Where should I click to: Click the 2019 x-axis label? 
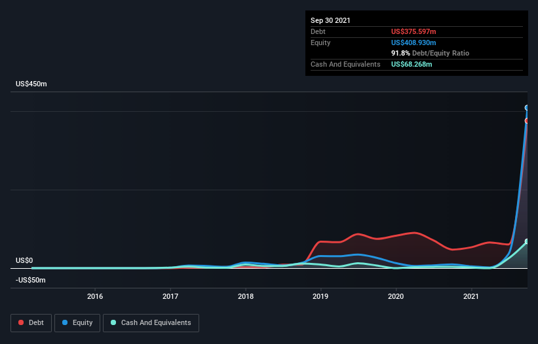[x=320, y=296]
